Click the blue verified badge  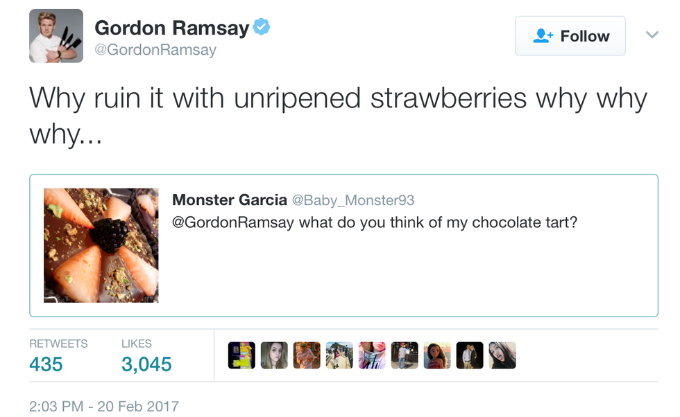(x=262, y=28)
